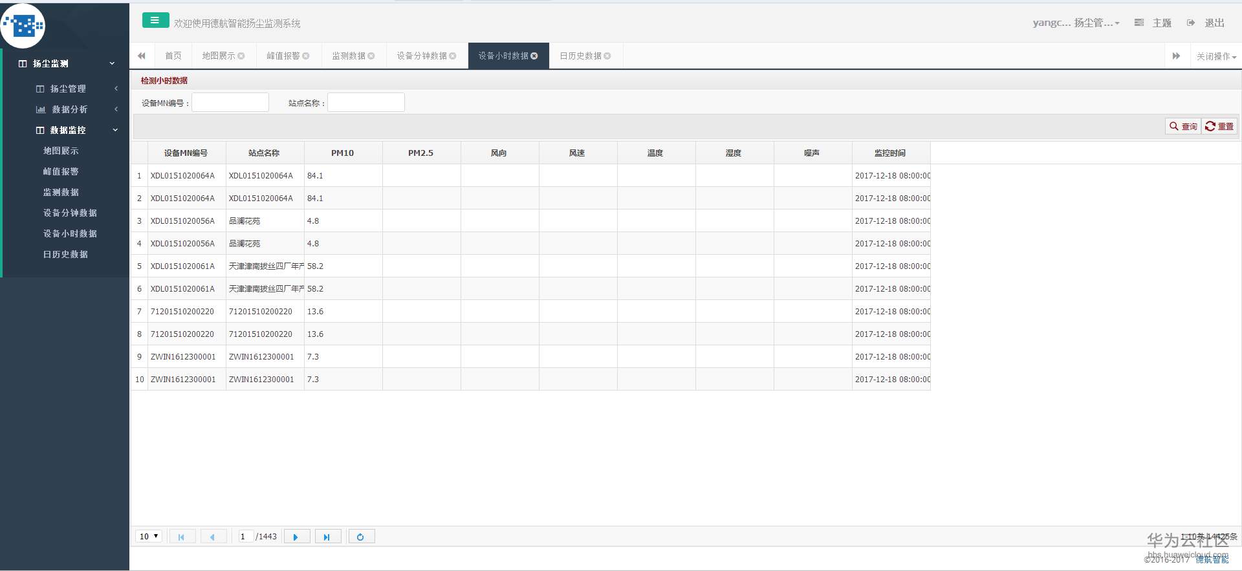Expand the 数据分析 submenu
1242x571 pixels.
point(116,109)
